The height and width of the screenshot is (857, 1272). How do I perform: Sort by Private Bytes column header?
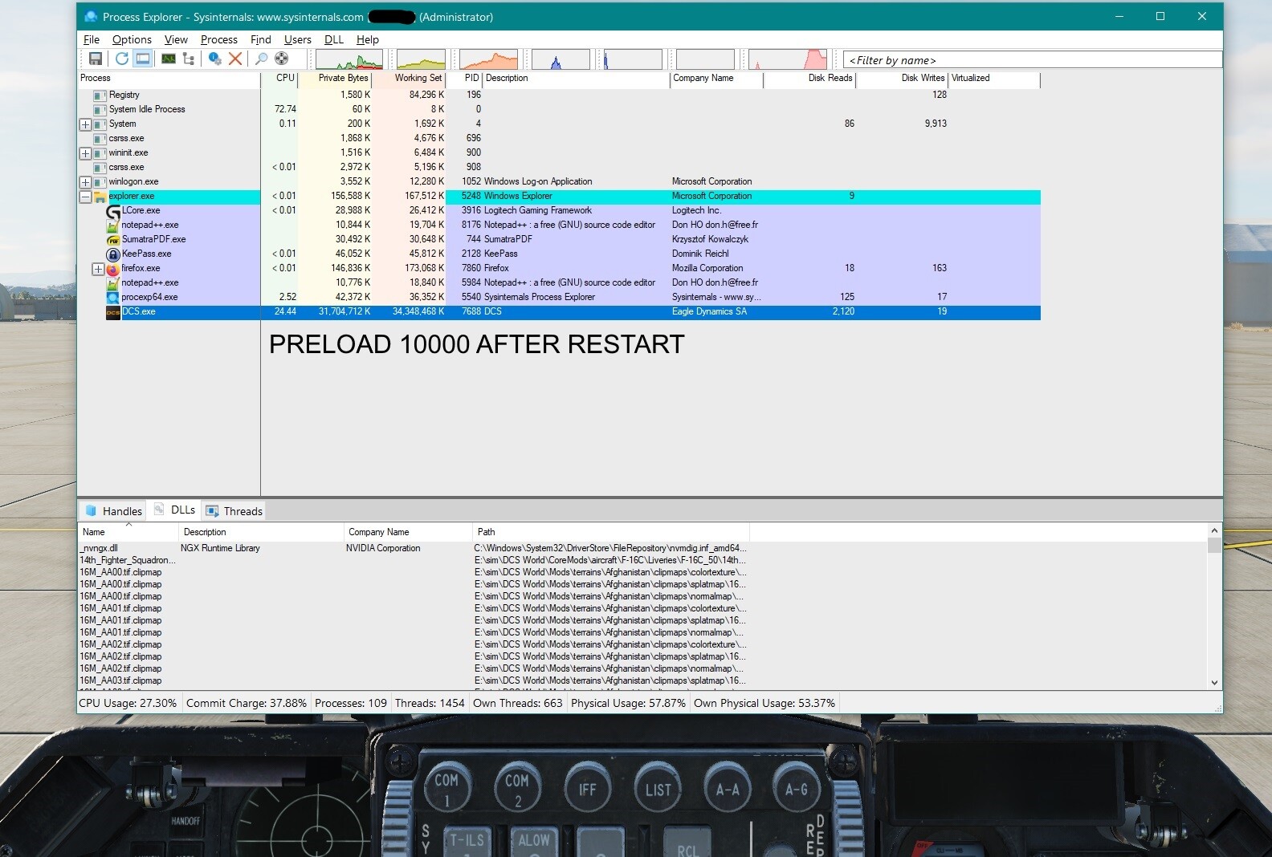pos(335,79)
